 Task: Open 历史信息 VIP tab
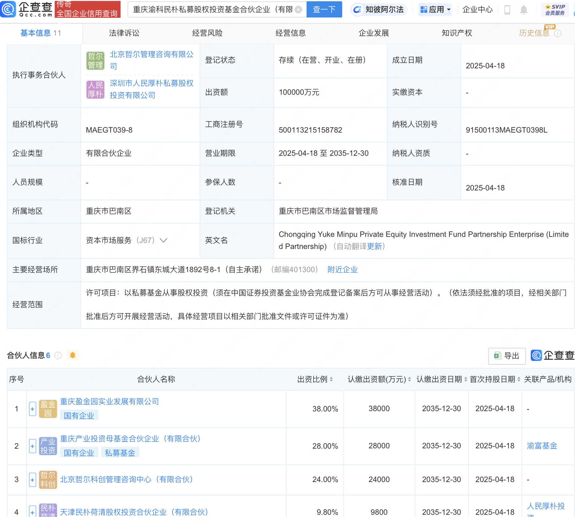(534, 33)
